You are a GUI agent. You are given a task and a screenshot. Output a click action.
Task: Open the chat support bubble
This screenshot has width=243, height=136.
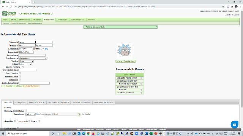(235, 124)
